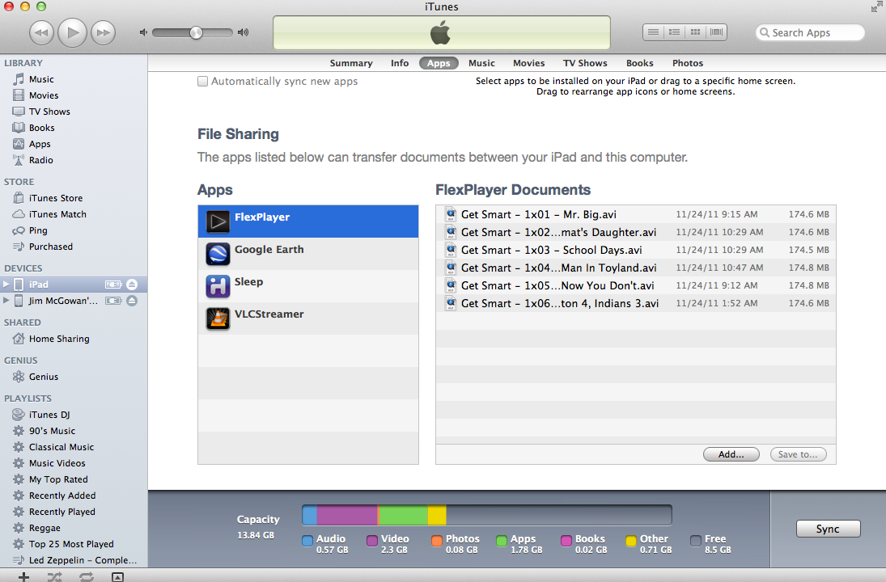Image resolution: width=886 pixels, height=582 pixels.
Task: Open Home Sharing
Action: pos(74,339)
